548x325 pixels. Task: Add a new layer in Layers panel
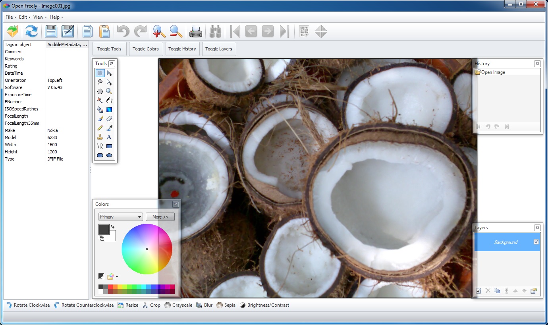tap(479, 291)
